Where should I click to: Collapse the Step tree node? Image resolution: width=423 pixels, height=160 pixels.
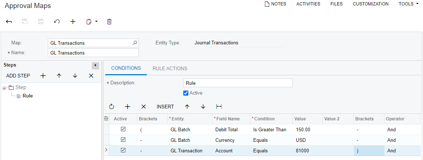pyautogui.click(x=4, y=88)
